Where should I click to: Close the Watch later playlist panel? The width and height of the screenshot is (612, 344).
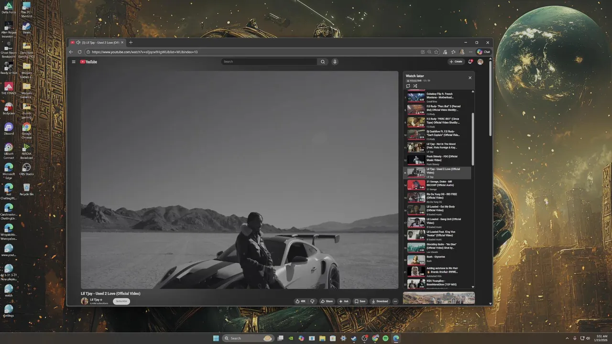coord(470,77)
